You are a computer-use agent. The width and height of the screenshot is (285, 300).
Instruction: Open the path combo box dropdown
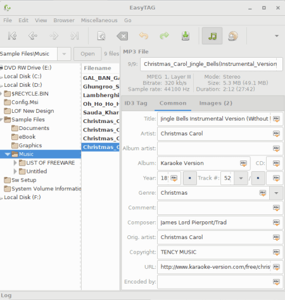pyautogui.click(x=64, y=54)
